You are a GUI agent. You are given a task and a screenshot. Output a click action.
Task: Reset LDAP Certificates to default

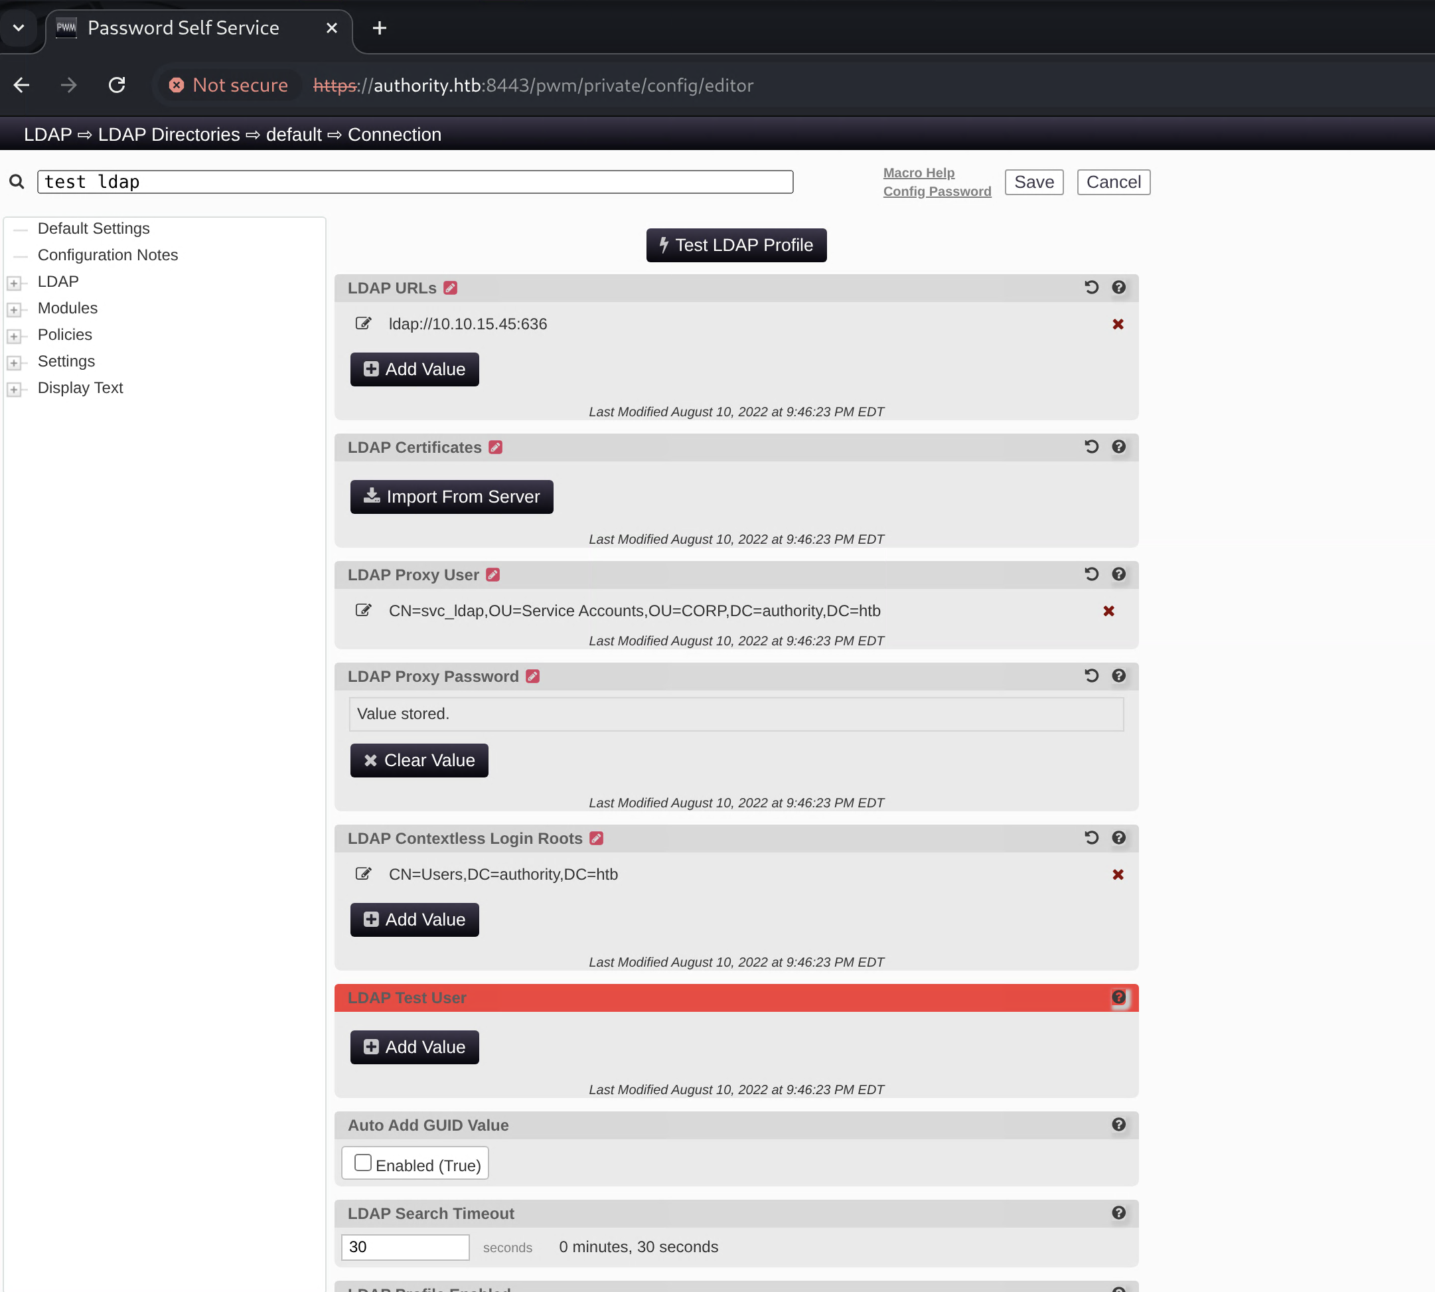tap(1091, 447)
